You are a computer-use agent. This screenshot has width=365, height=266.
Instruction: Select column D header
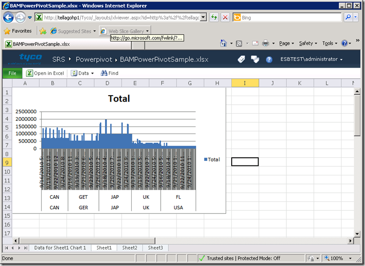107,83
